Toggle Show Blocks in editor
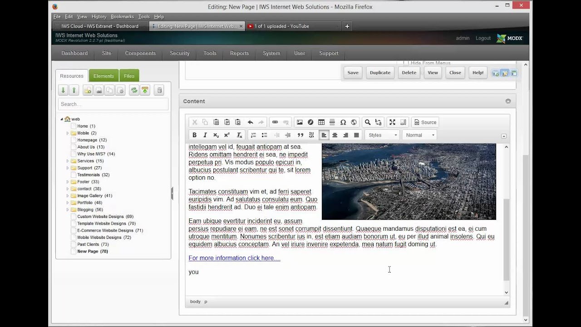This screenshot has height=327, width=581. (x=403, y=122)
